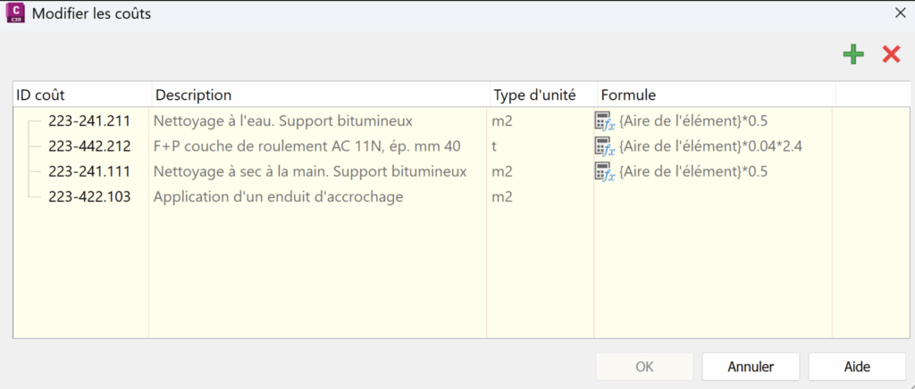Open formula calculator icon for 223-442.212
The image size is (915, 389).
click(605, 146)
